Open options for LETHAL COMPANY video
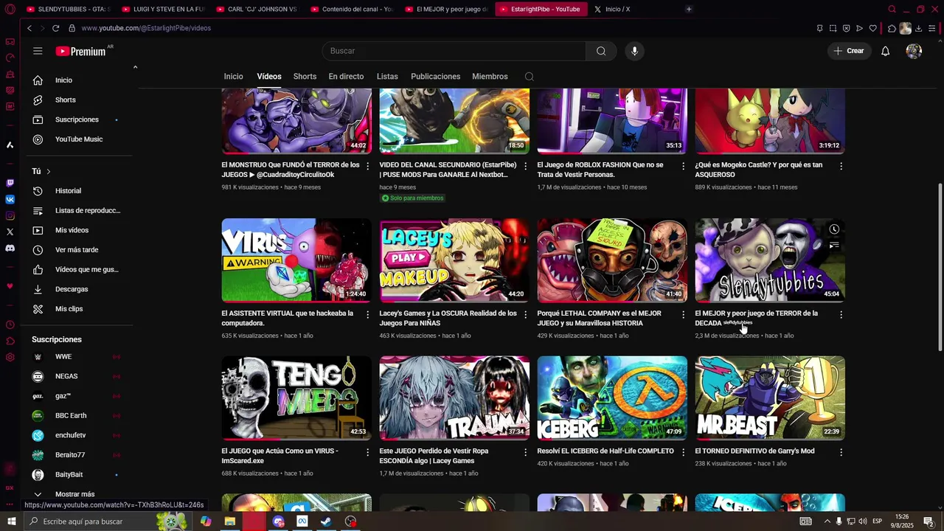Image resolution: width=944 pixels, height=531 pixels. [x=683, y=314]
